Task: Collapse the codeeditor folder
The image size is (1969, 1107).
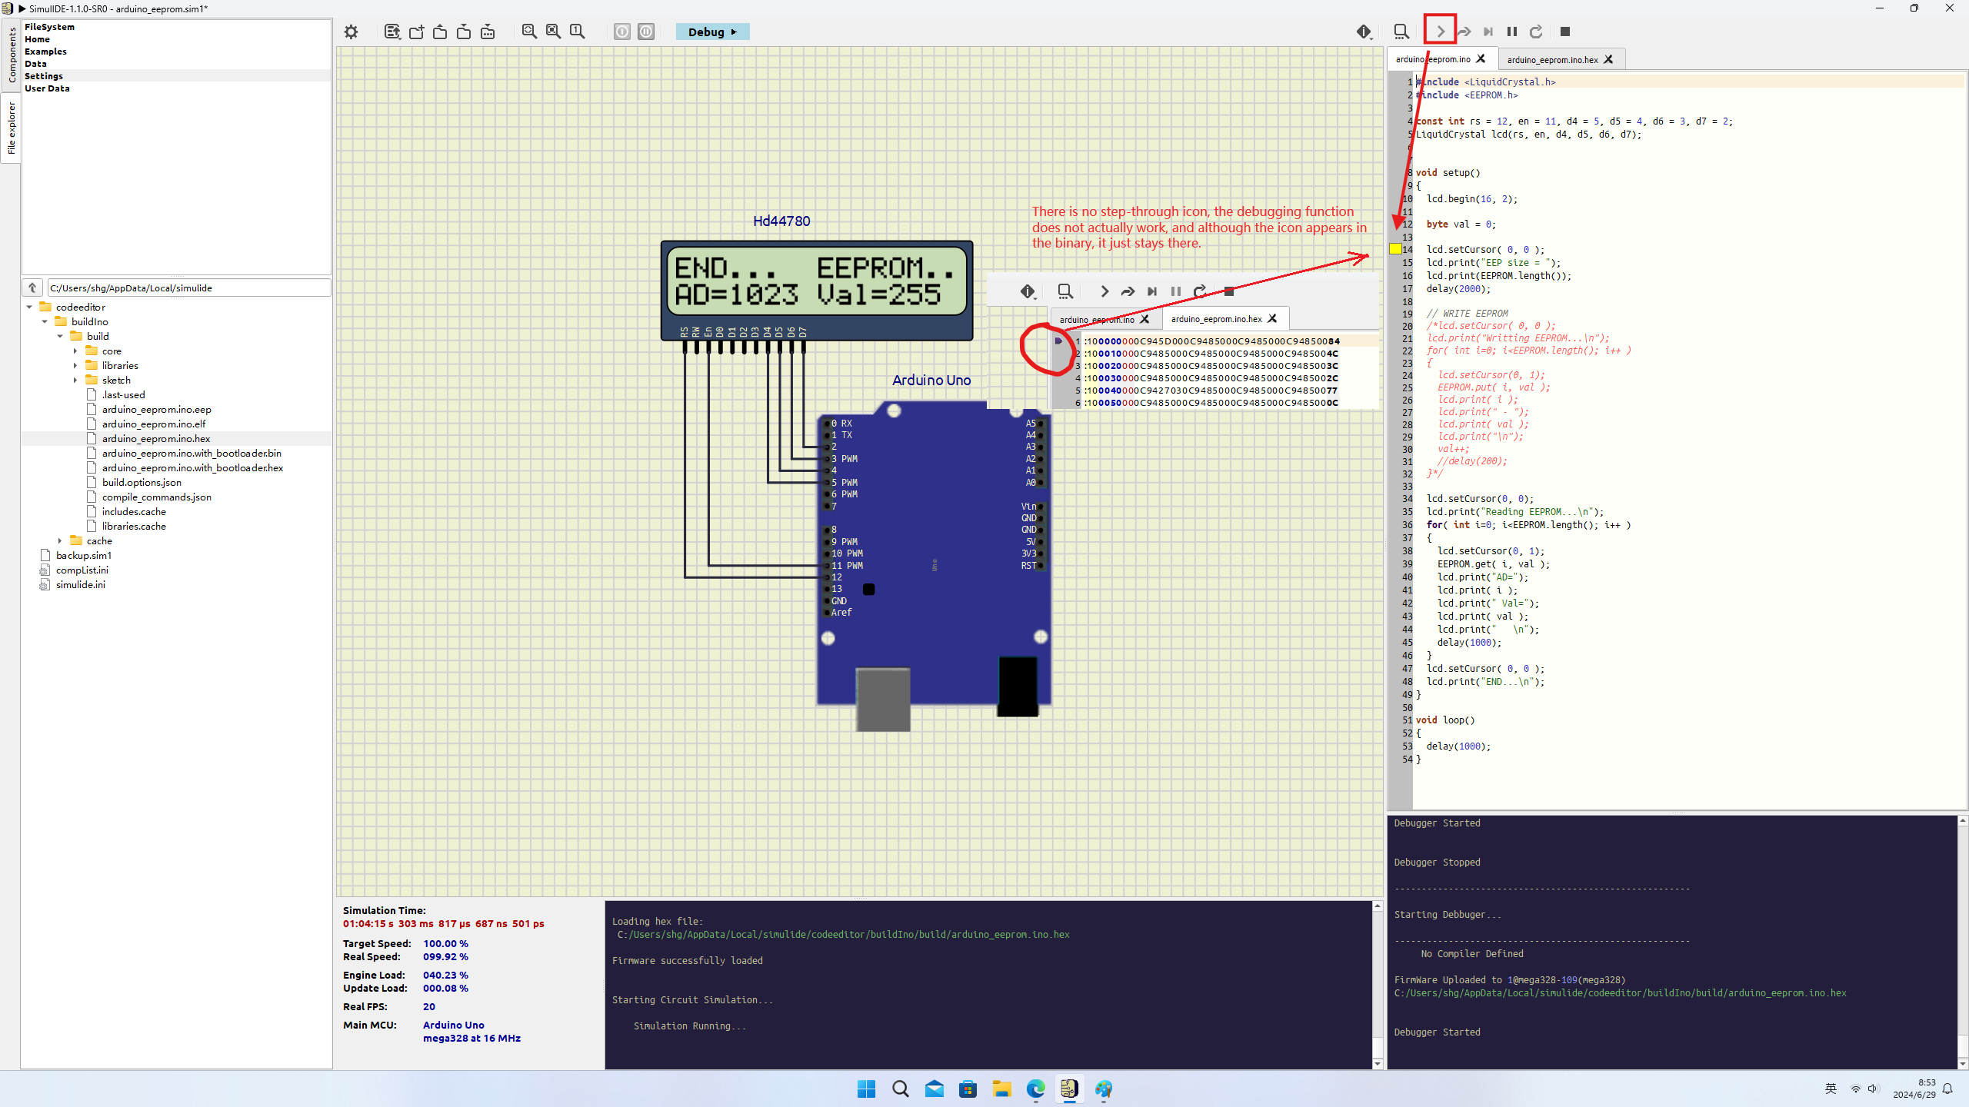Action: [29, 307]
